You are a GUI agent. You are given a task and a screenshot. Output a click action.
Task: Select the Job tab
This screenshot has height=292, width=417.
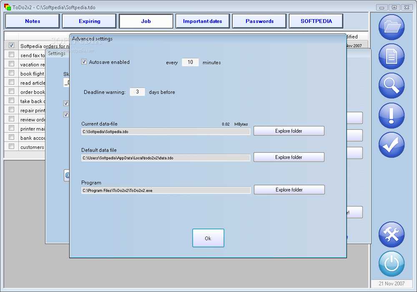(x=146, y=21)
